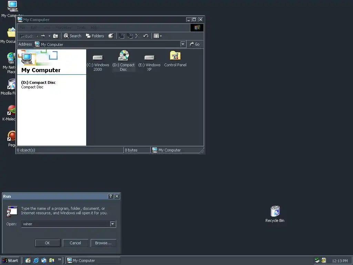Click the Windows logo throbber icon
The height and width of the screenshot is (265, 353).
tap(197, 28)
